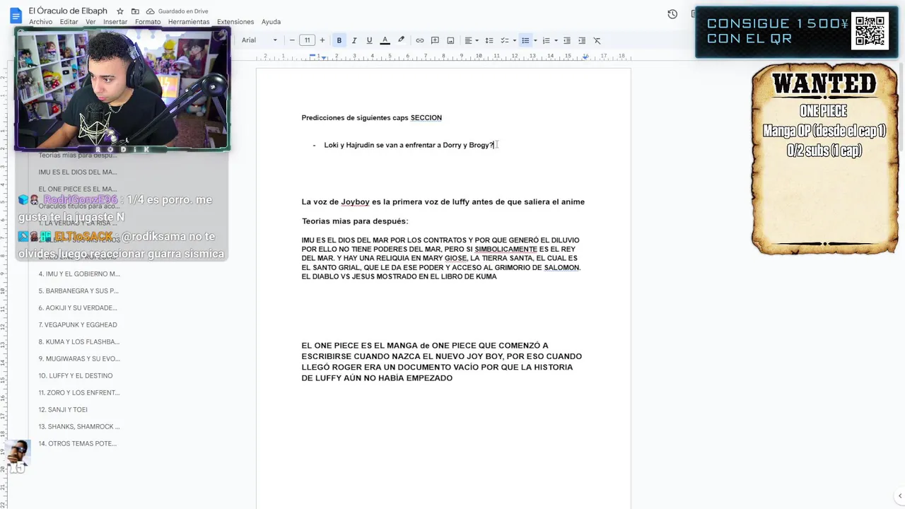This screenshot has height=509, width=905.
Task: Click the QR code in the overlay banner
Action: click(x=870, y=30)
